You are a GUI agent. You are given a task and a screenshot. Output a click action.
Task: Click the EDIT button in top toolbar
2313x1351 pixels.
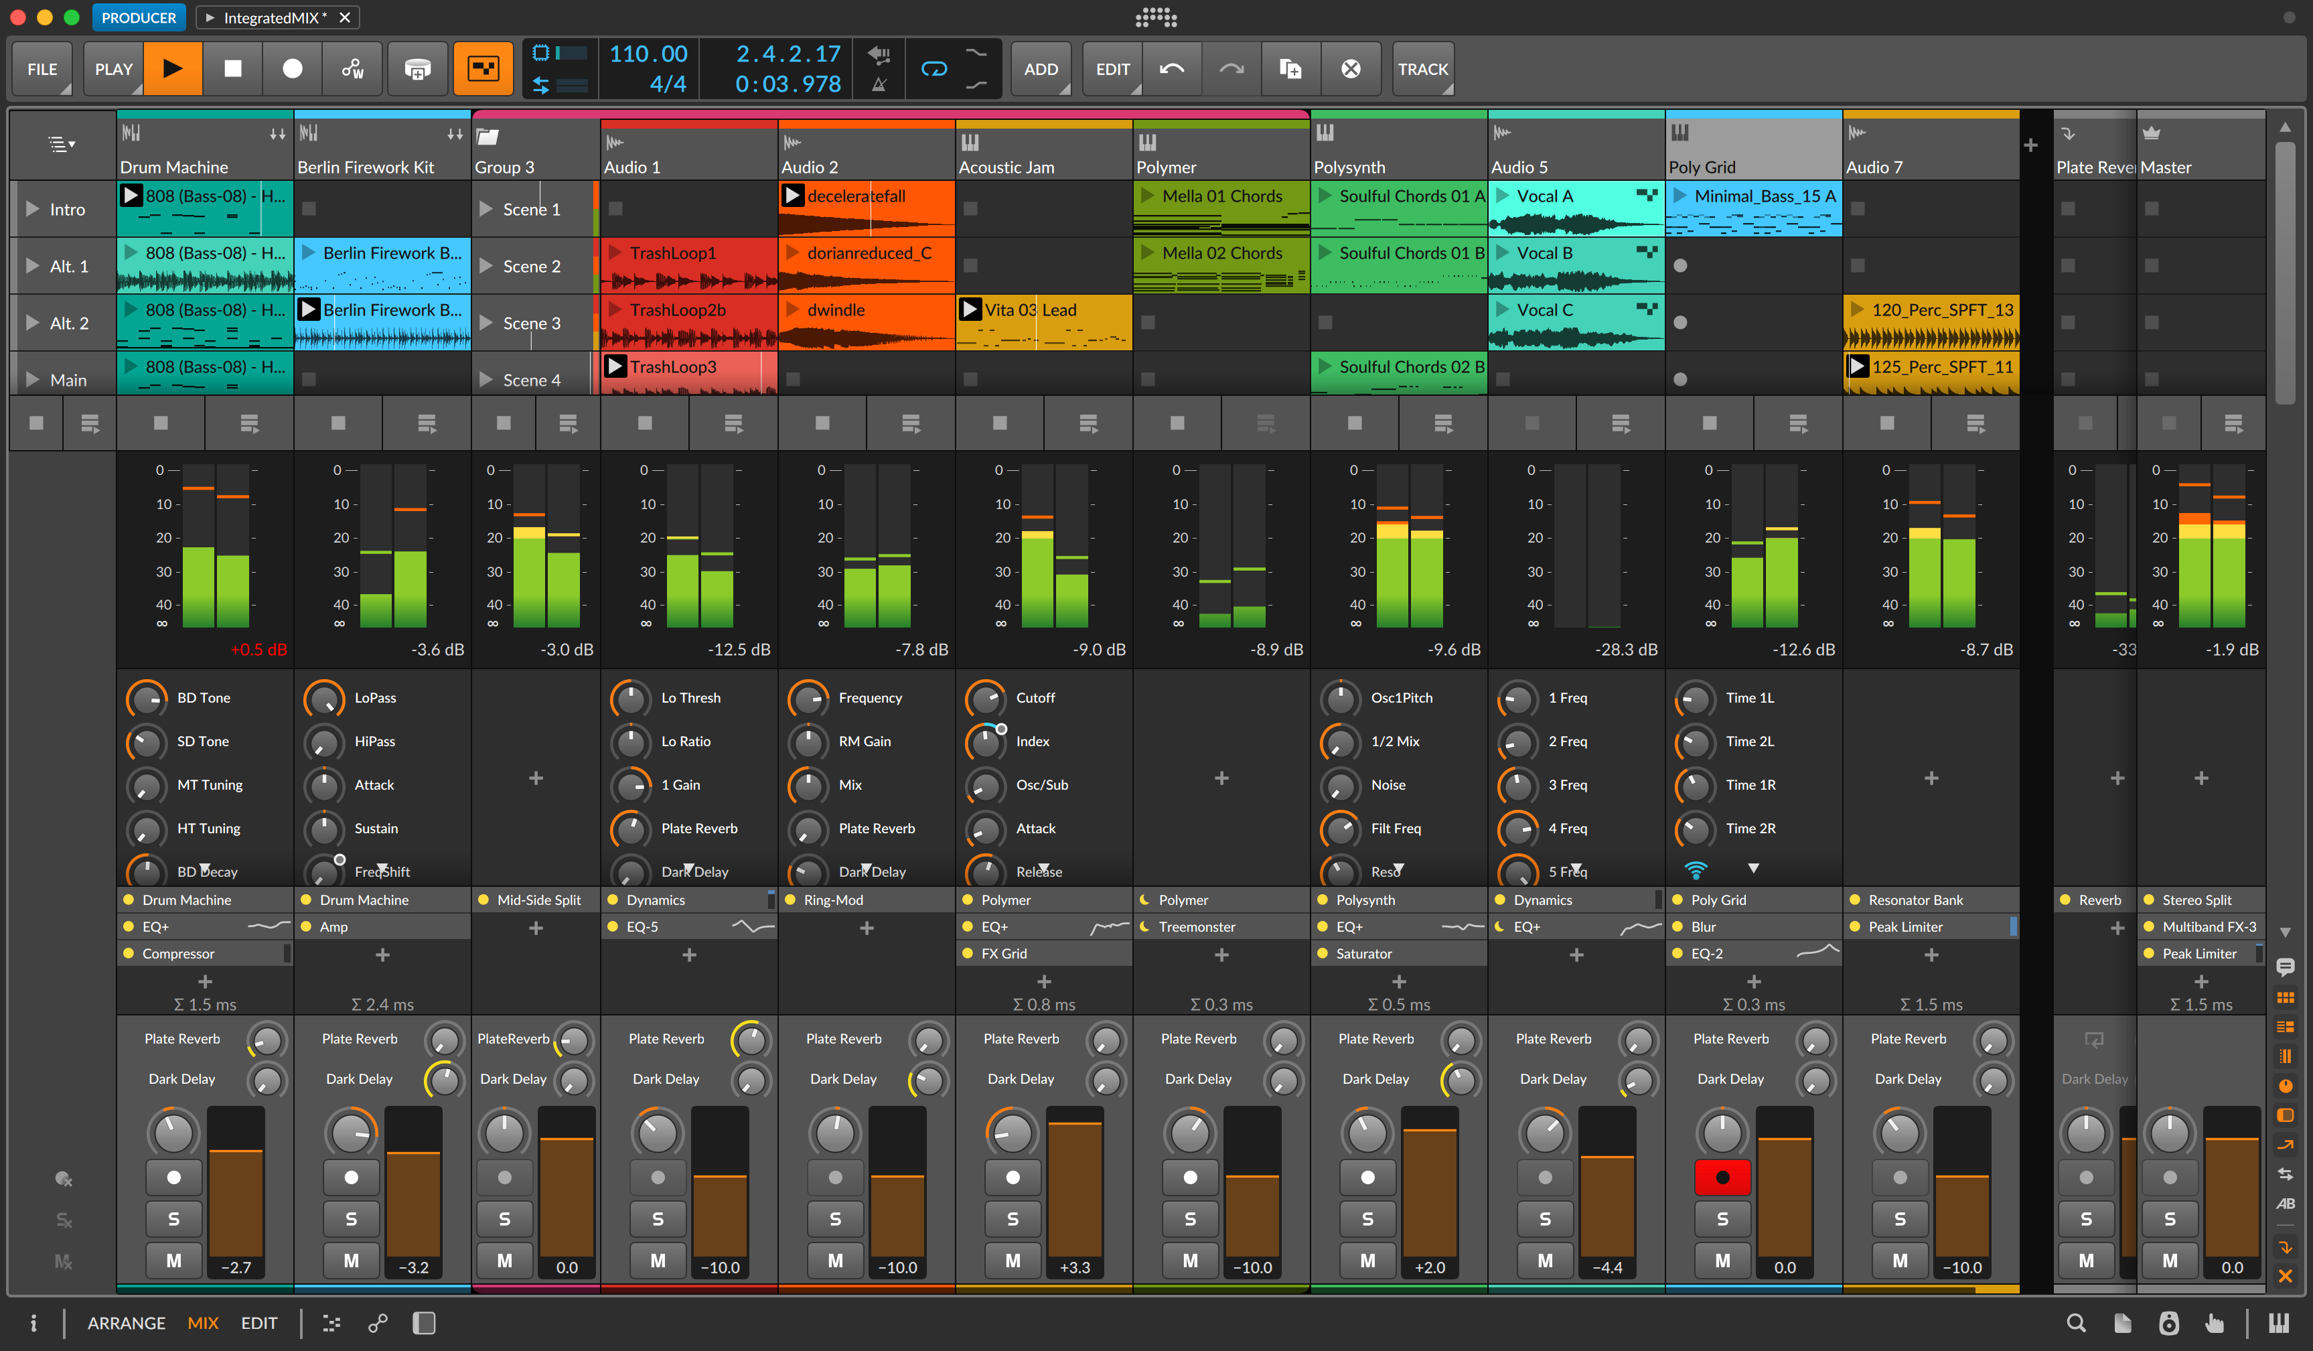pyautogui.click(x=1114, y=69)
